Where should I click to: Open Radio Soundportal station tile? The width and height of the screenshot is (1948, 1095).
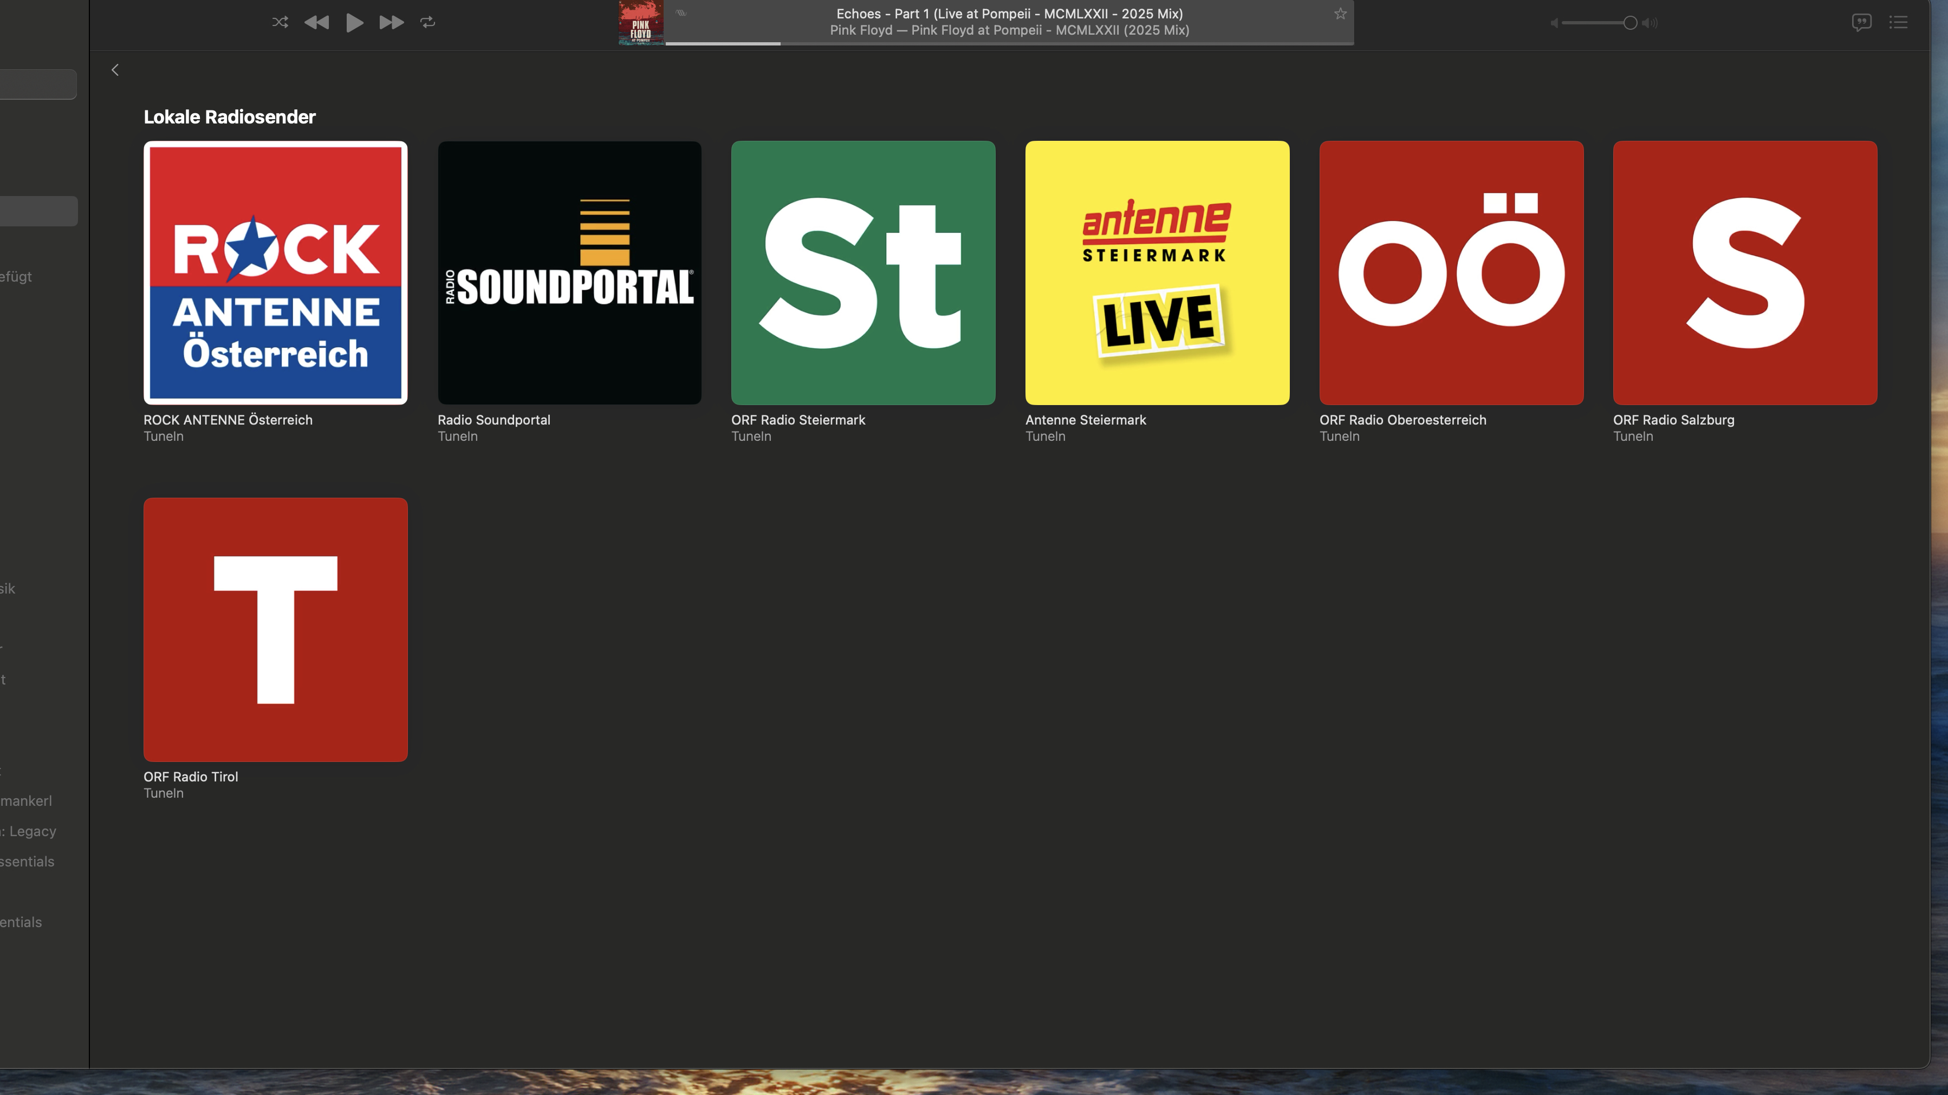pyautogui.click(x=569, y=272)
